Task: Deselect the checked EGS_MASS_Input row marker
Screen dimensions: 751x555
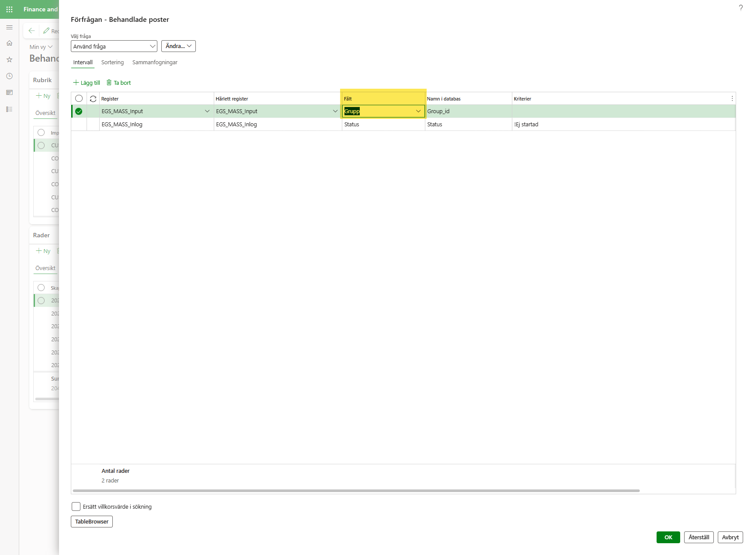Action: pyautogui.click(x=79, y=111)
